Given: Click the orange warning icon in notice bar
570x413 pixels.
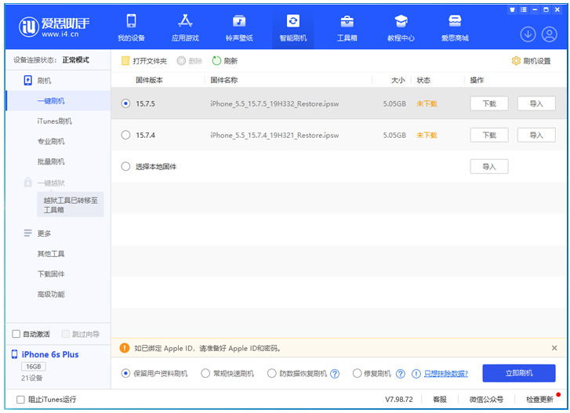Looking at the screenshot, I should point(125,348).
